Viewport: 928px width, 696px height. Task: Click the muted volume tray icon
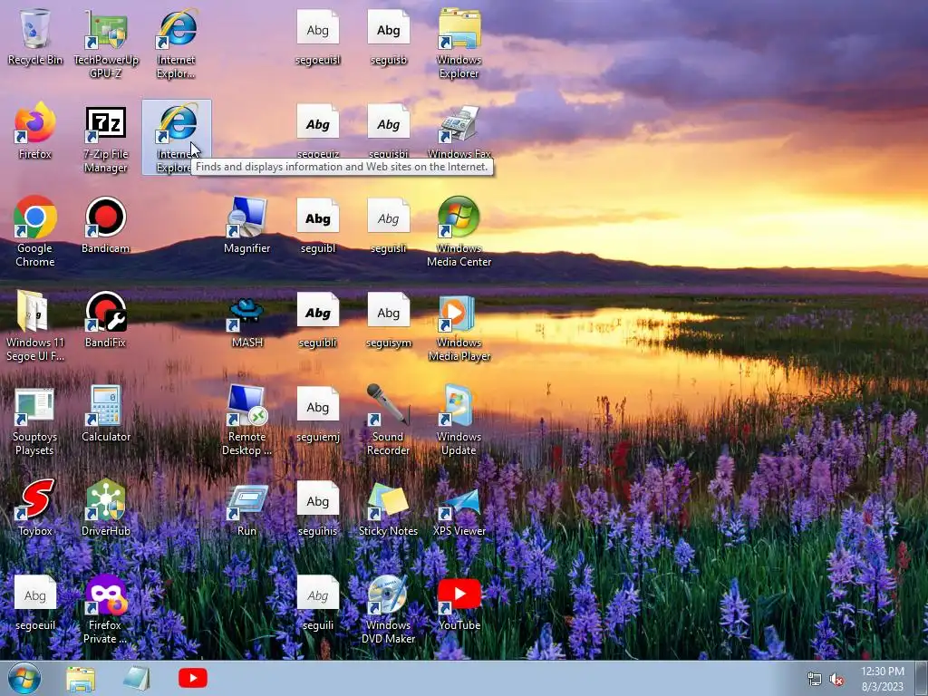coord(836,680)
